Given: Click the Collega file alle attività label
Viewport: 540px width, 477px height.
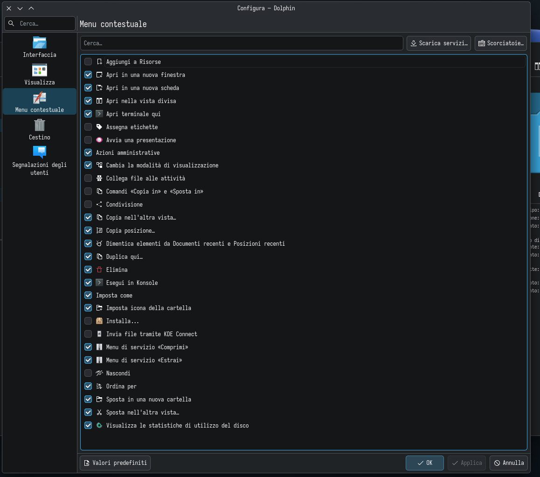Looking at the screenshot, I should tap(145, 179).
